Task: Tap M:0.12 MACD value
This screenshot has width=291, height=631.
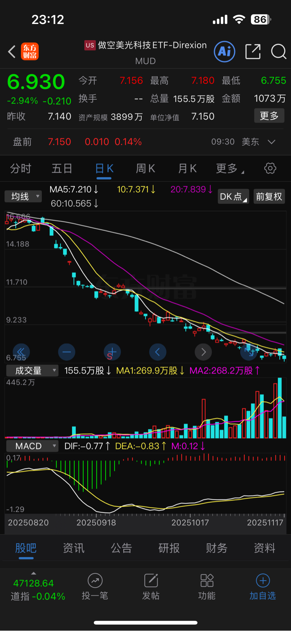Action: coord(188,446)
